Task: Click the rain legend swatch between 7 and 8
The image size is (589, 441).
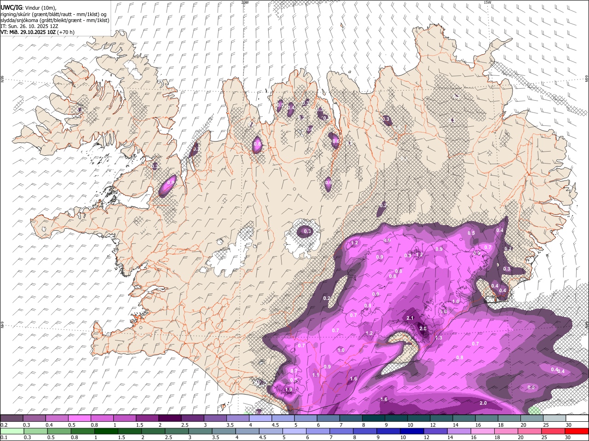Action: 341,431
